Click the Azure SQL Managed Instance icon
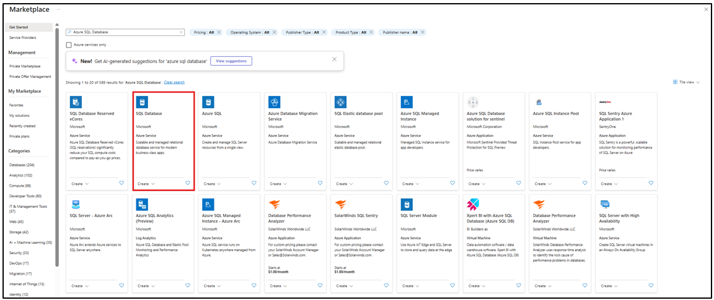Viewport: 714px width, 300px height. pos(407,102)
